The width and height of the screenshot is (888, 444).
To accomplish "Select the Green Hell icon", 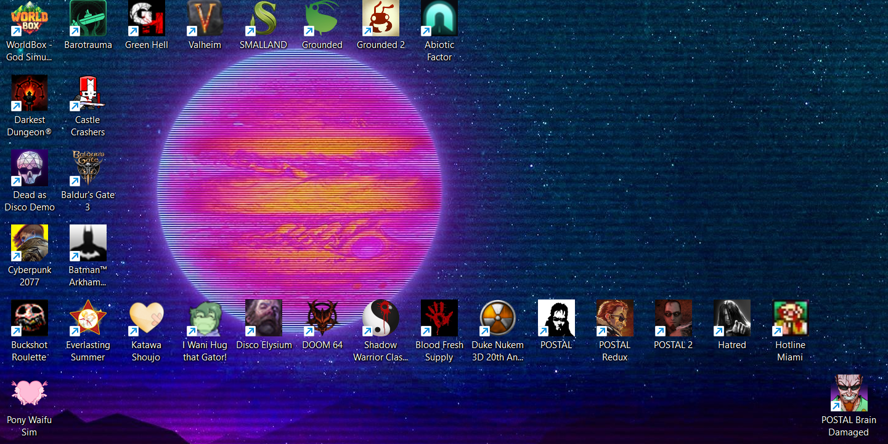I will [x=147, y=18].
